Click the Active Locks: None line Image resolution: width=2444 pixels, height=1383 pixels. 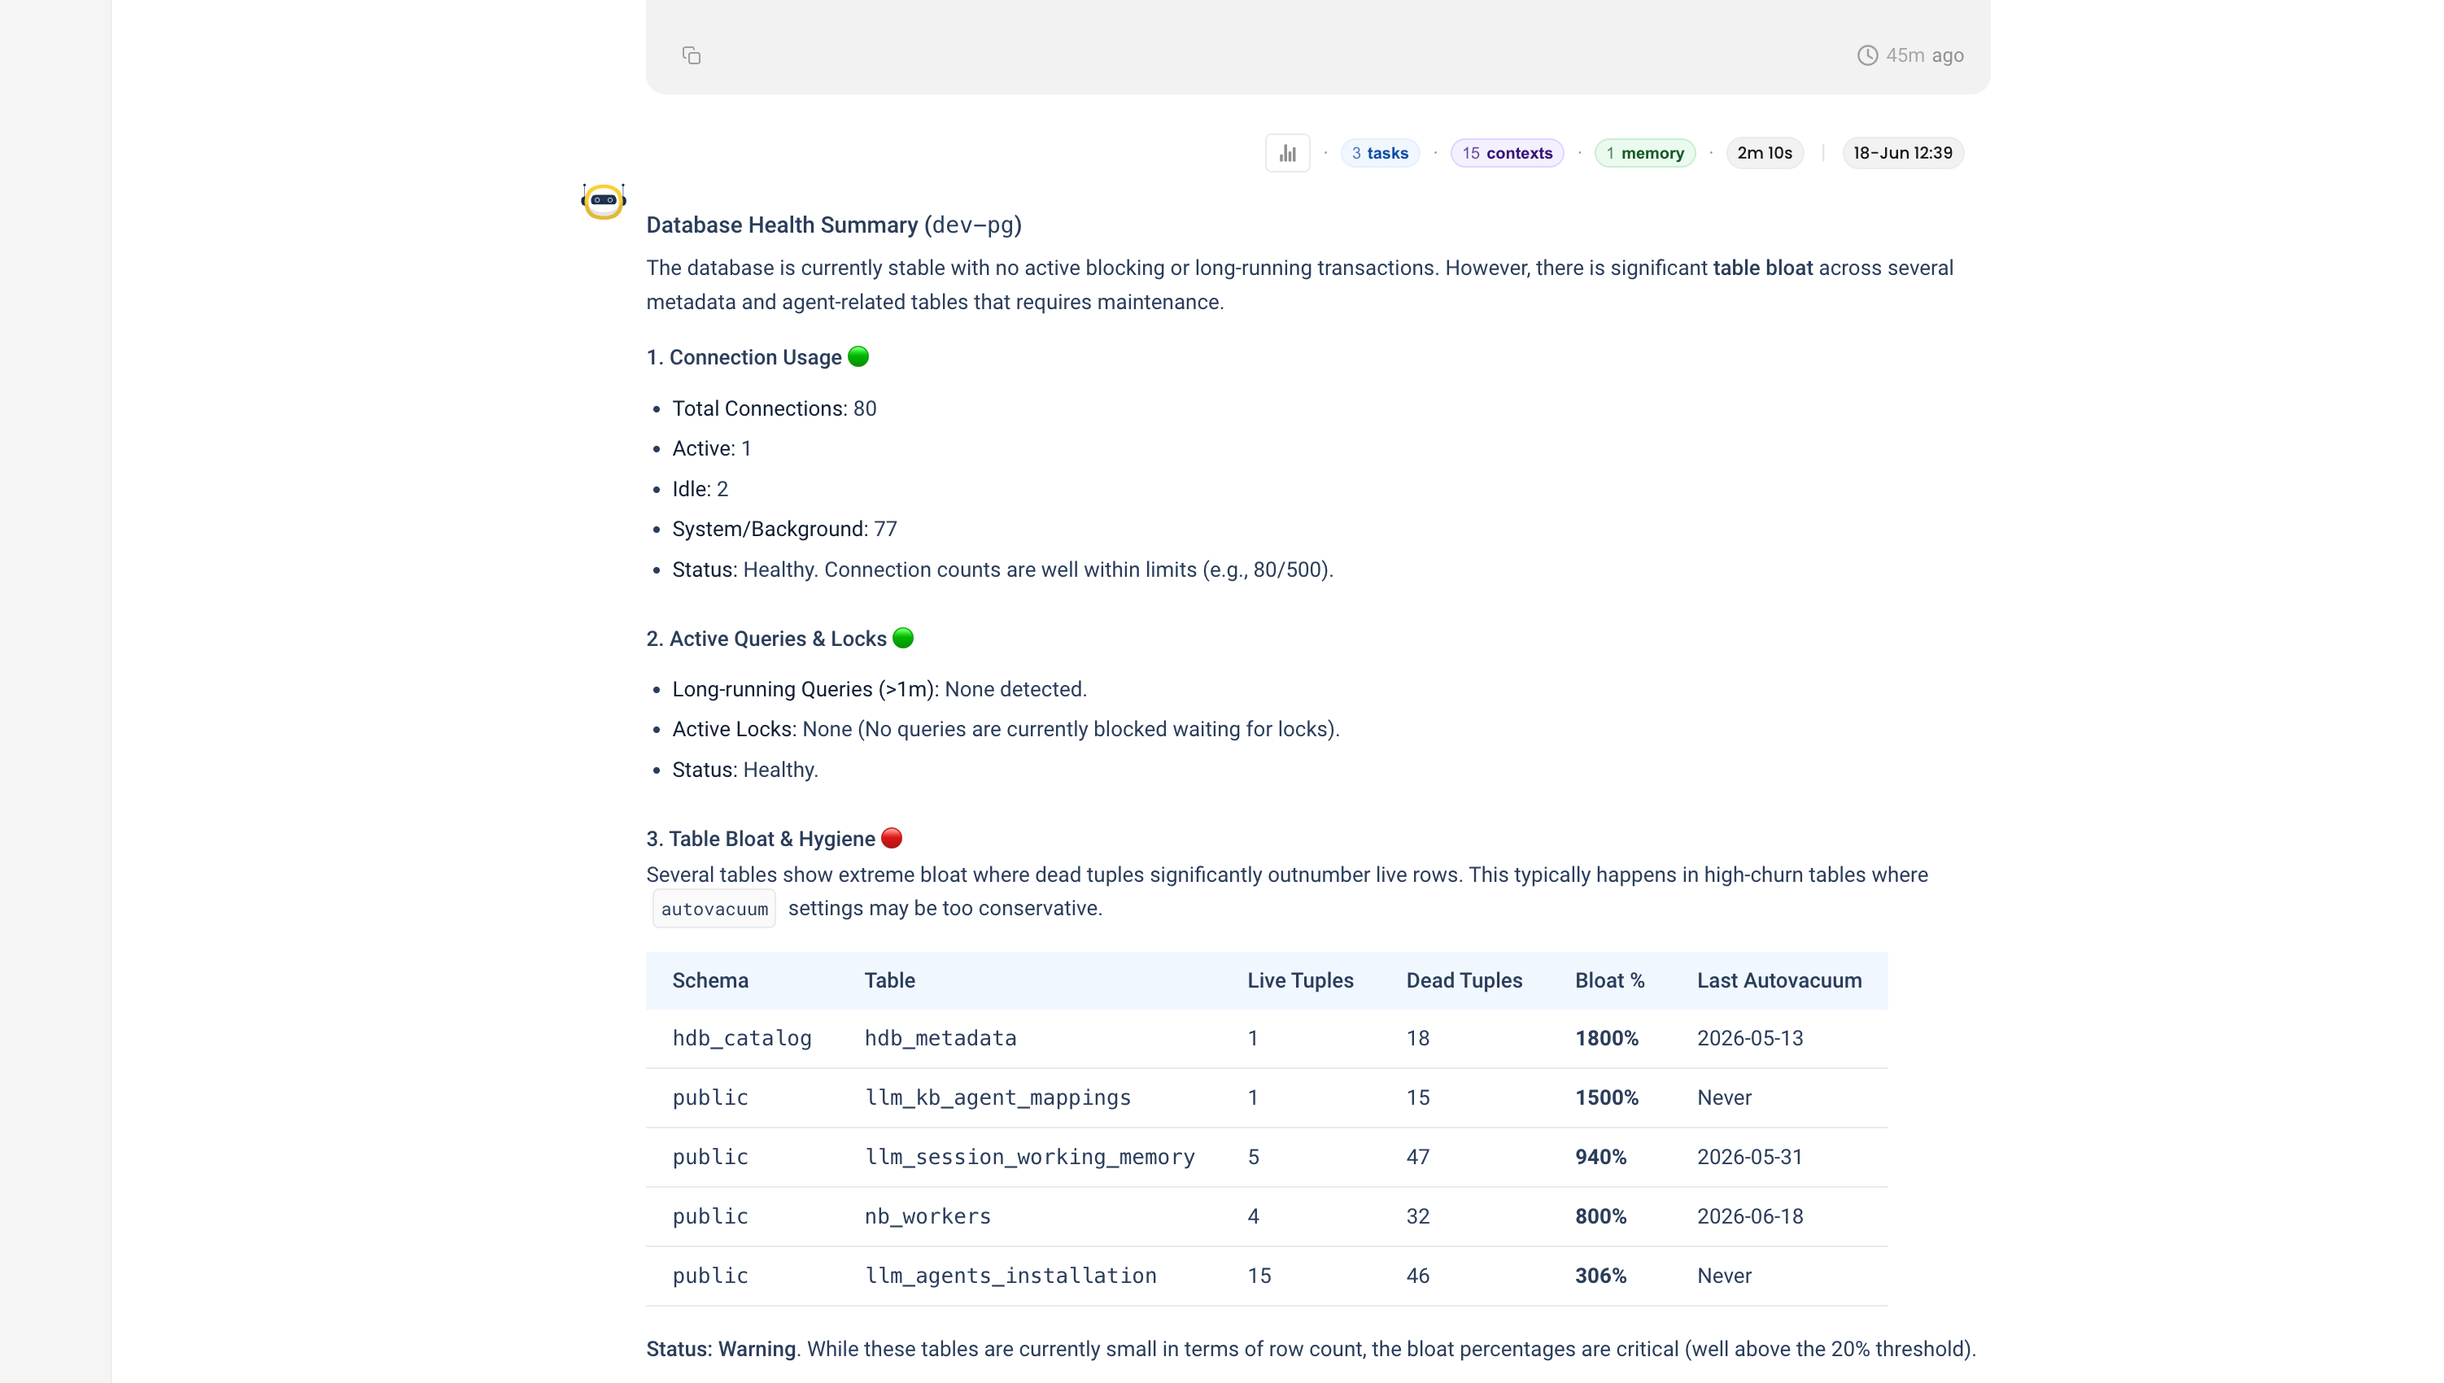(x=1005, y=730)
